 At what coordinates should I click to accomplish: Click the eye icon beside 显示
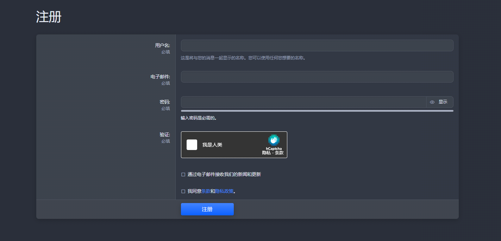point(432,102)
